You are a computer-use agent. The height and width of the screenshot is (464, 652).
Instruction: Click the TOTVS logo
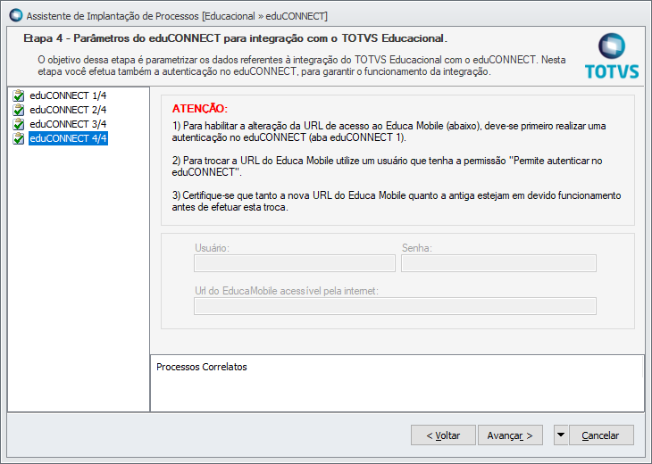[x=612, y=55]
